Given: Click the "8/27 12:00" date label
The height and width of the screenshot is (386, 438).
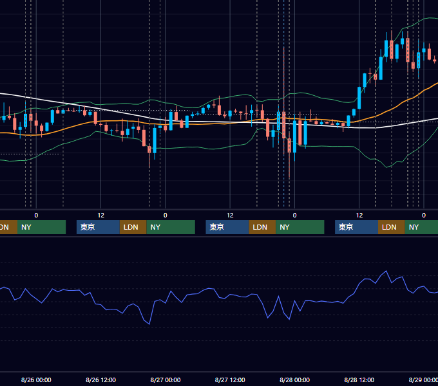Looking at the screenshot, I should (230, 380).
